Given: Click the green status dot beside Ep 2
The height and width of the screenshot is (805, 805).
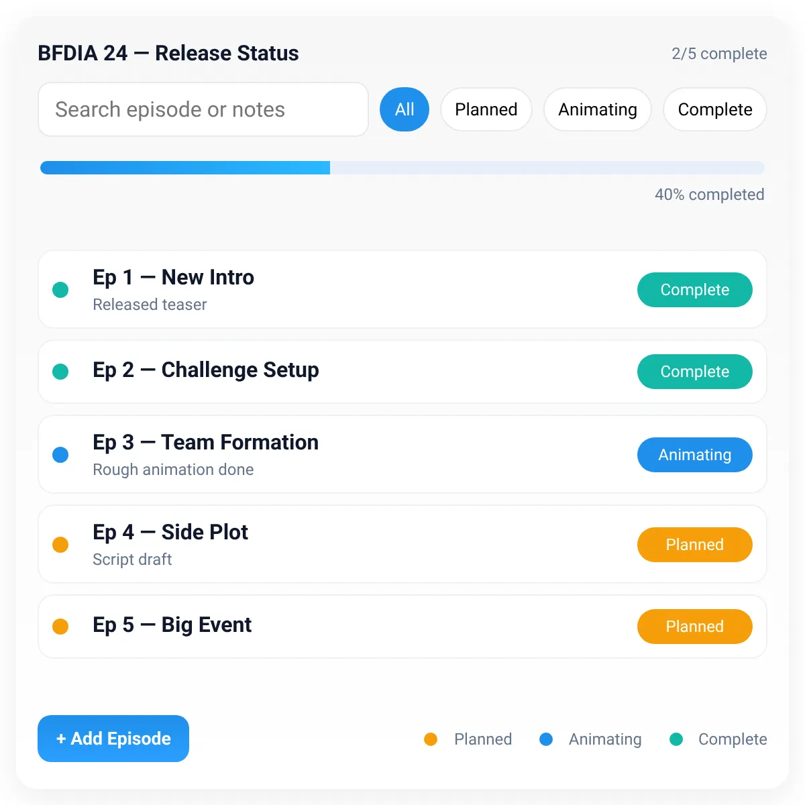Looking at the screenshot, I should click(60, 372).
